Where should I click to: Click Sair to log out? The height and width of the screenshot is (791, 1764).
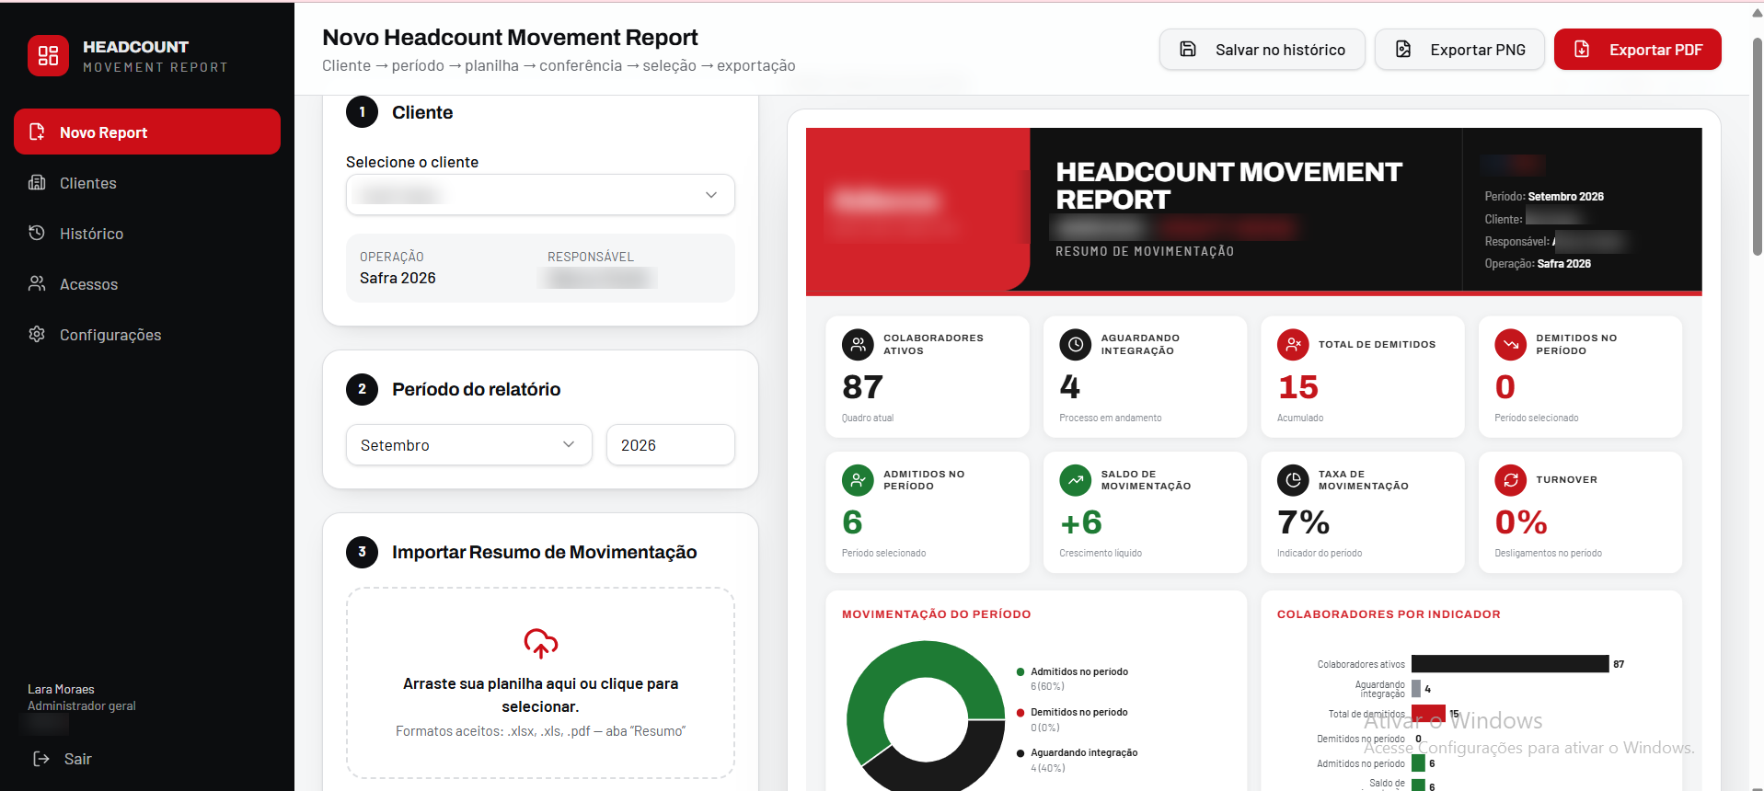[63, 759]
